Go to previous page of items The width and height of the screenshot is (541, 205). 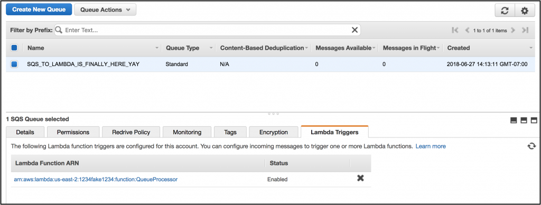click(x=467, y=30)
